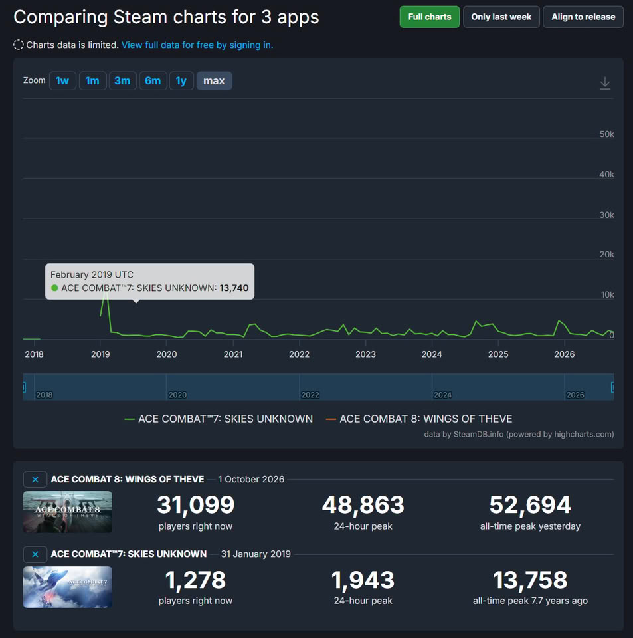
Task: Set chart zoom to 6m
Action: [153, 81]
